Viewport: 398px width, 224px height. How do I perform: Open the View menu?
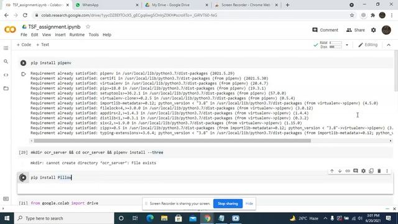click(47, 35)
